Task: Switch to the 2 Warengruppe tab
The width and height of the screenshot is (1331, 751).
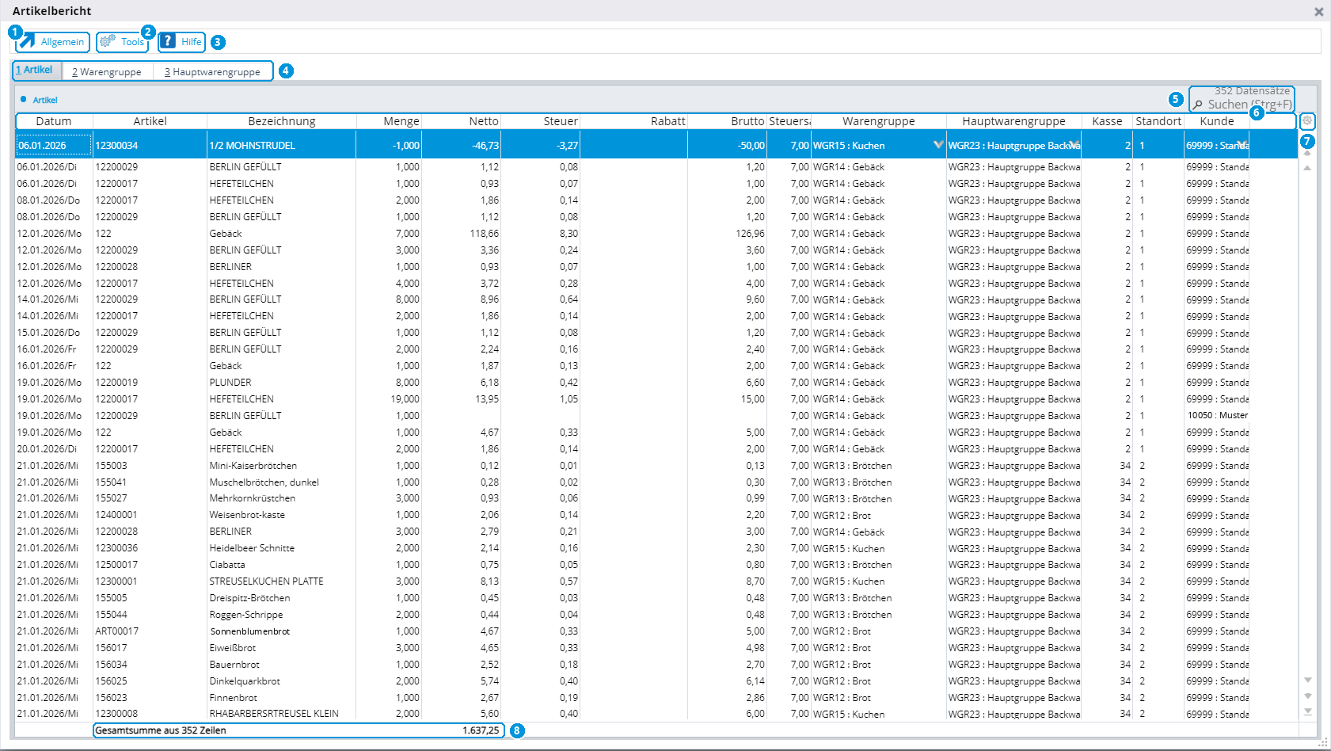Action: [107, 72]
